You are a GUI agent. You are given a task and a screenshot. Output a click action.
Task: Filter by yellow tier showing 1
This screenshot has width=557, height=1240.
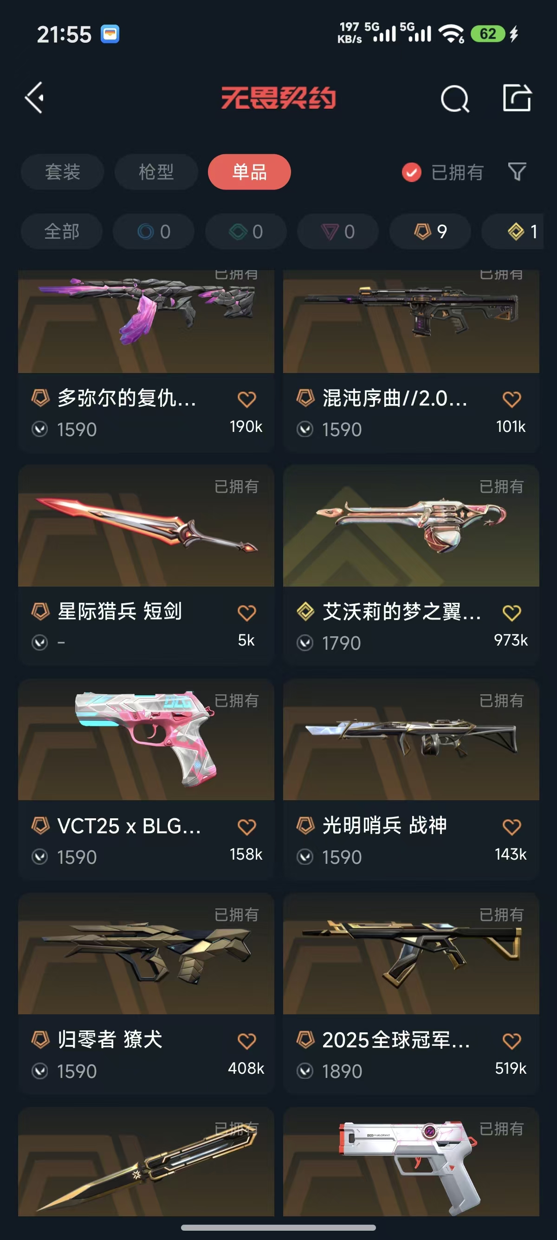pos(513,232)
